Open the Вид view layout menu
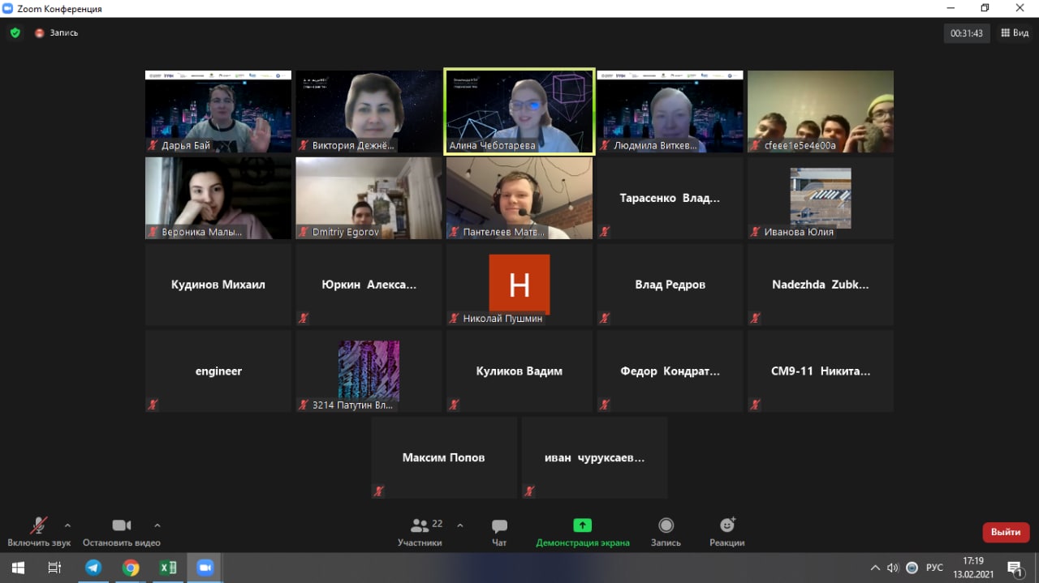 pos(1015,33)
